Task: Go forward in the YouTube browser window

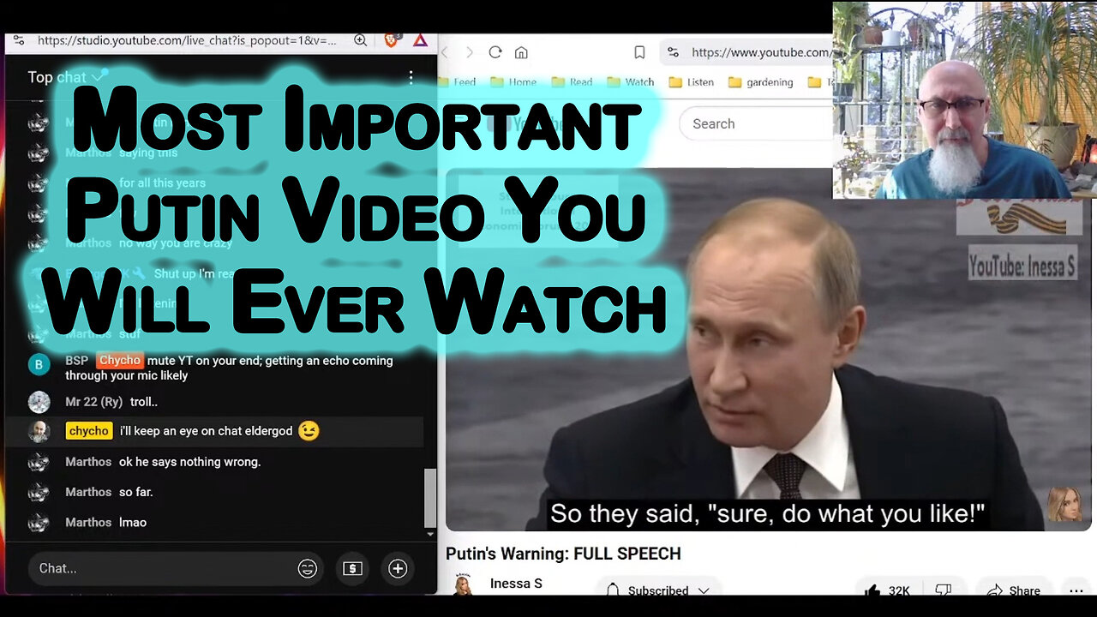Action: pyautogui.click(x=469, y=52)
